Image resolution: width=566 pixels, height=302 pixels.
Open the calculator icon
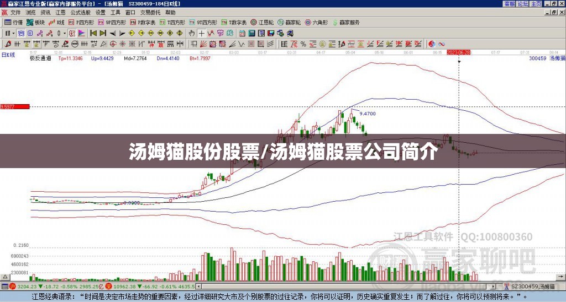[x=251, y=34]
